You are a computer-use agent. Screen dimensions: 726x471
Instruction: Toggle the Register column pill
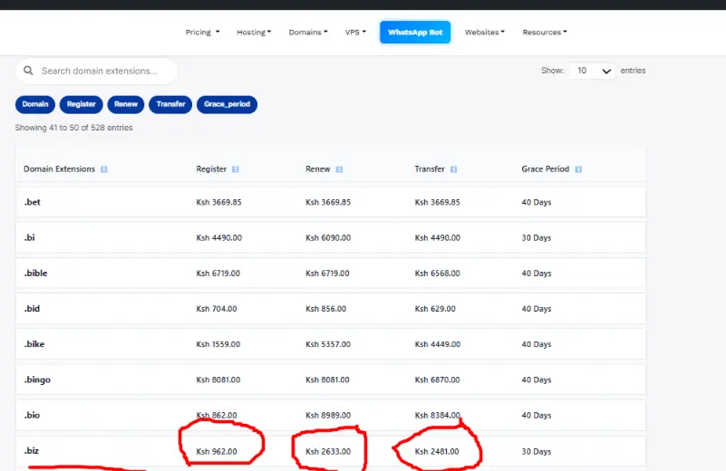tap(81, 104)
